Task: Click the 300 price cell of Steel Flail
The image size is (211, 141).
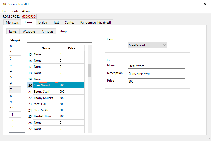Action: [x=72, y=104]
